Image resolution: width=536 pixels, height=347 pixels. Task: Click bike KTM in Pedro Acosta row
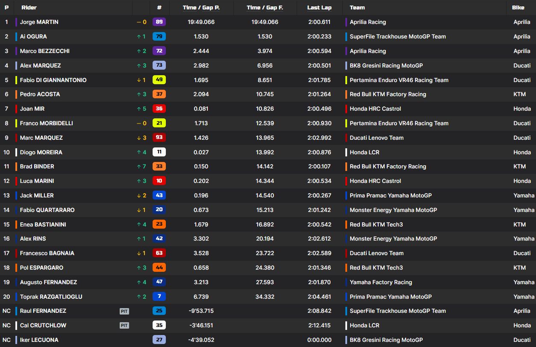pos(520,94)
